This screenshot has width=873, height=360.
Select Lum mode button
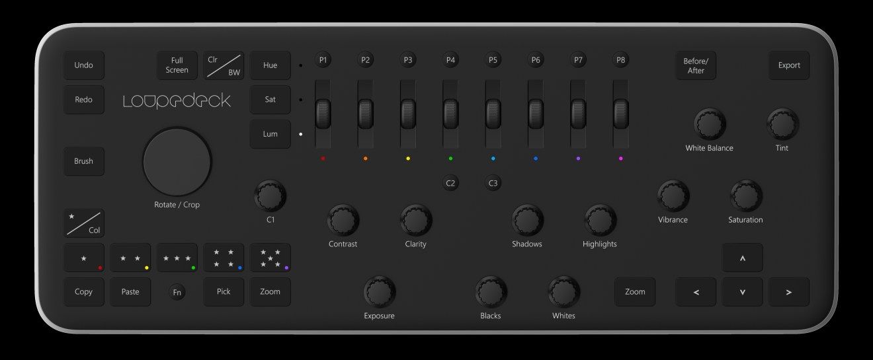[x=270, y=134]
